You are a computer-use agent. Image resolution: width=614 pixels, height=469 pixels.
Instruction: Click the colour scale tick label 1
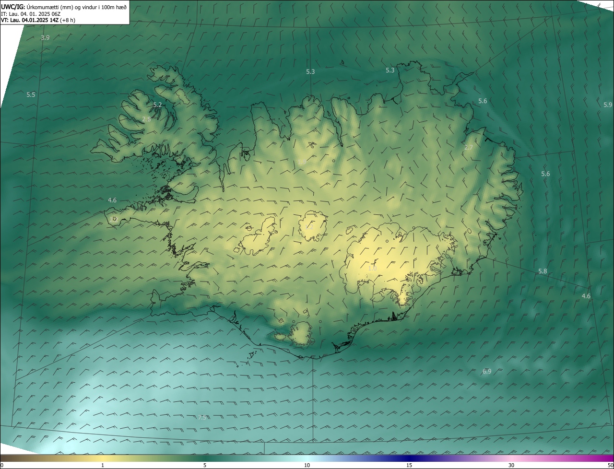(103, 465)
